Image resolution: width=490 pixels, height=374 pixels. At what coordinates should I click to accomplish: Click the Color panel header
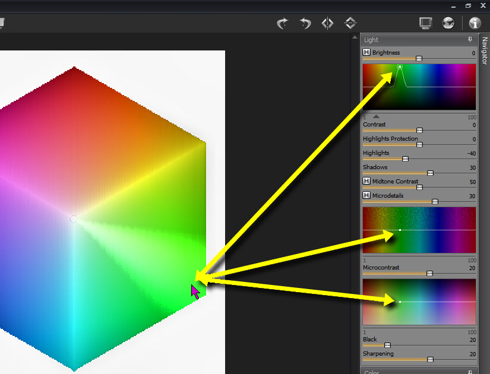[x=419, y=371]
